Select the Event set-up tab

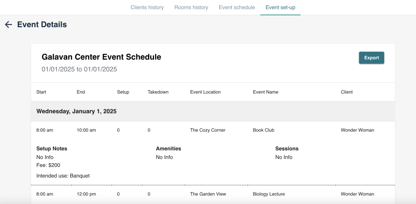280,7
